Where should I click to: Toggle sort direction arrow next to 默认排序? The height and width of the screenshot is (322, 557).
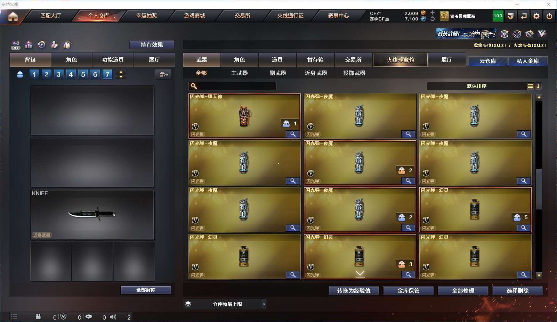coord(538,86)
